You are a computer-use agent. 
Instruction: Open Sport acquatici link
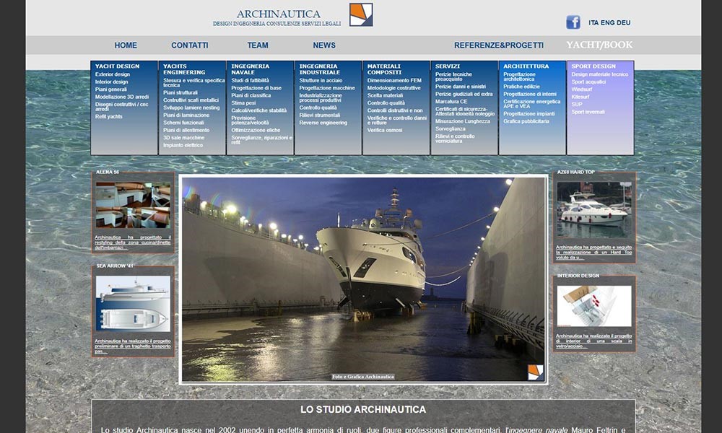tap(588, 82)
